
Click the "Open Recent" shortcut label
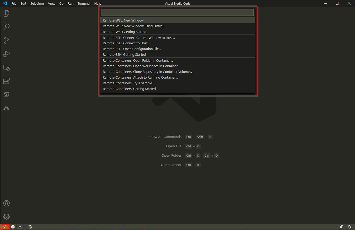171,165
